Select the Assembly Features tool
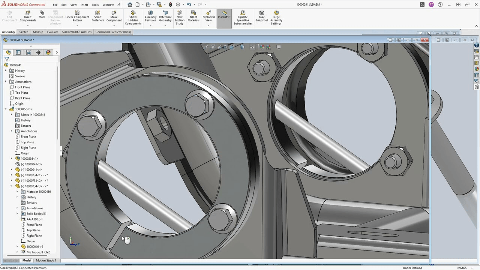 pyautogui.click(x=150, y=17)
